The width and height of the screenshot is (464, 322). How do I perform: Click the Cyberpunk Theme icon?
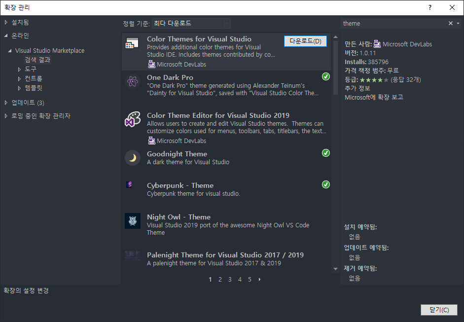tap(129, 185)
